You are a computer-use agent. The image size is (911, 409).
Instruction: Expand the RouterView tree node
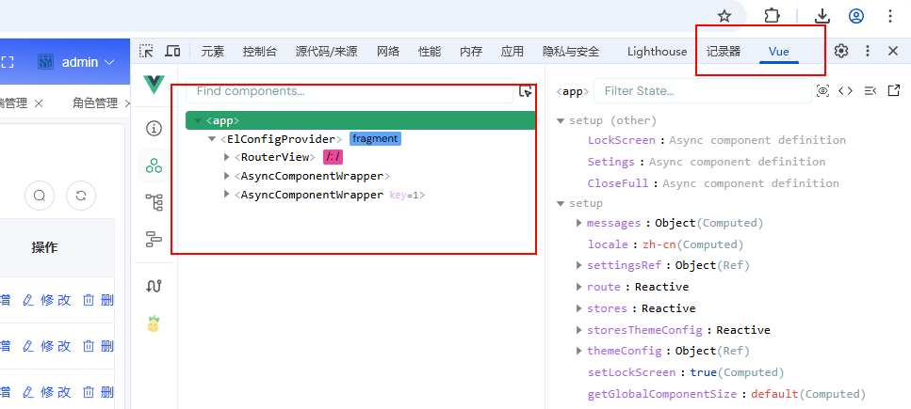tap(227, 157)
